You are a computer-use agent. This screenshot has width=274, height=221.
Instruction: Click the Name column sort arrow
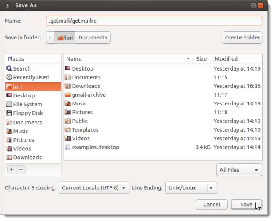point(188,59)
